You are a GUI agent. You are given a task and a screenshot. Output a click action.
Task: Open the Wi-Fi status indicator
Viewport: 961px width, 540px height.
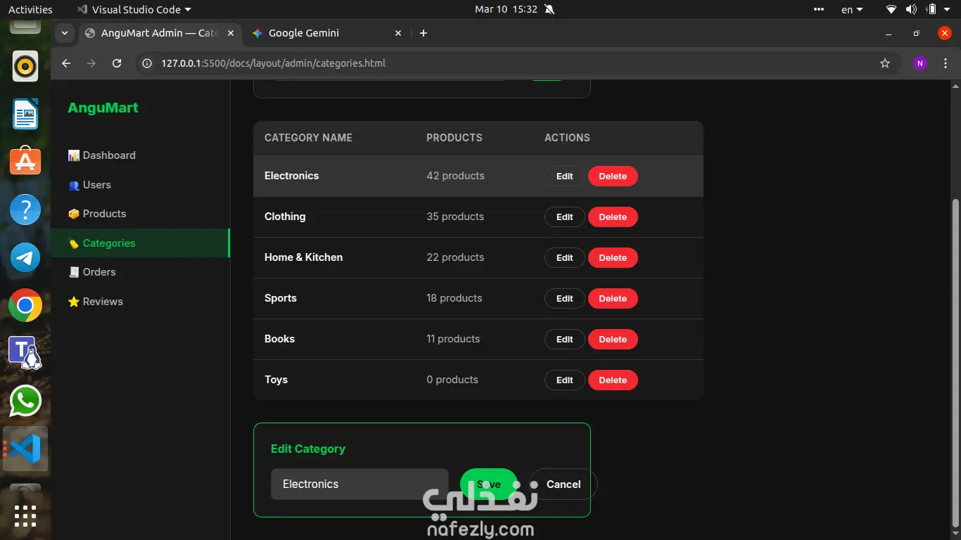[891, 9]
